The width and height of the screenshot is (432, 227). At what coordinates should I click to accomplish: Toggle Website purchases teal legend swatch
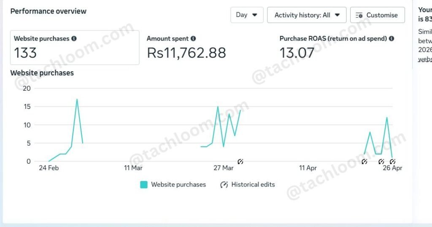coord(144,184)
